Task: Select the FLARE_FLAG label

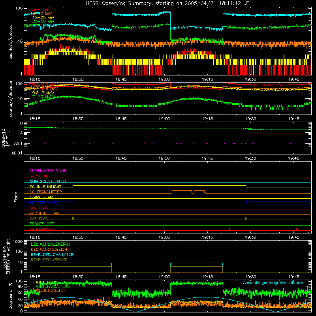Action: pyautogui.click(x=41, y=197)
